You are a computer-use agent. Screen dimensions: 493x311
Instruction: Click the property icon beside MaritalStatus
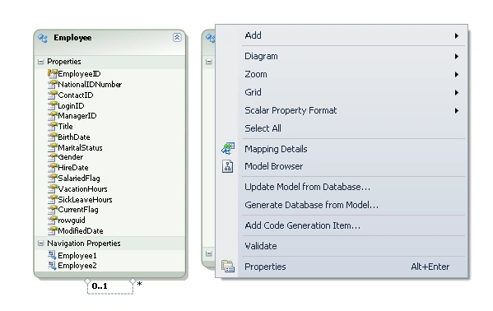point(52,147)
